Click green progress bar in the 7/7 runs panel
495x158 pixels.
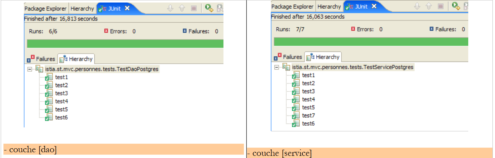coord(371,42)
